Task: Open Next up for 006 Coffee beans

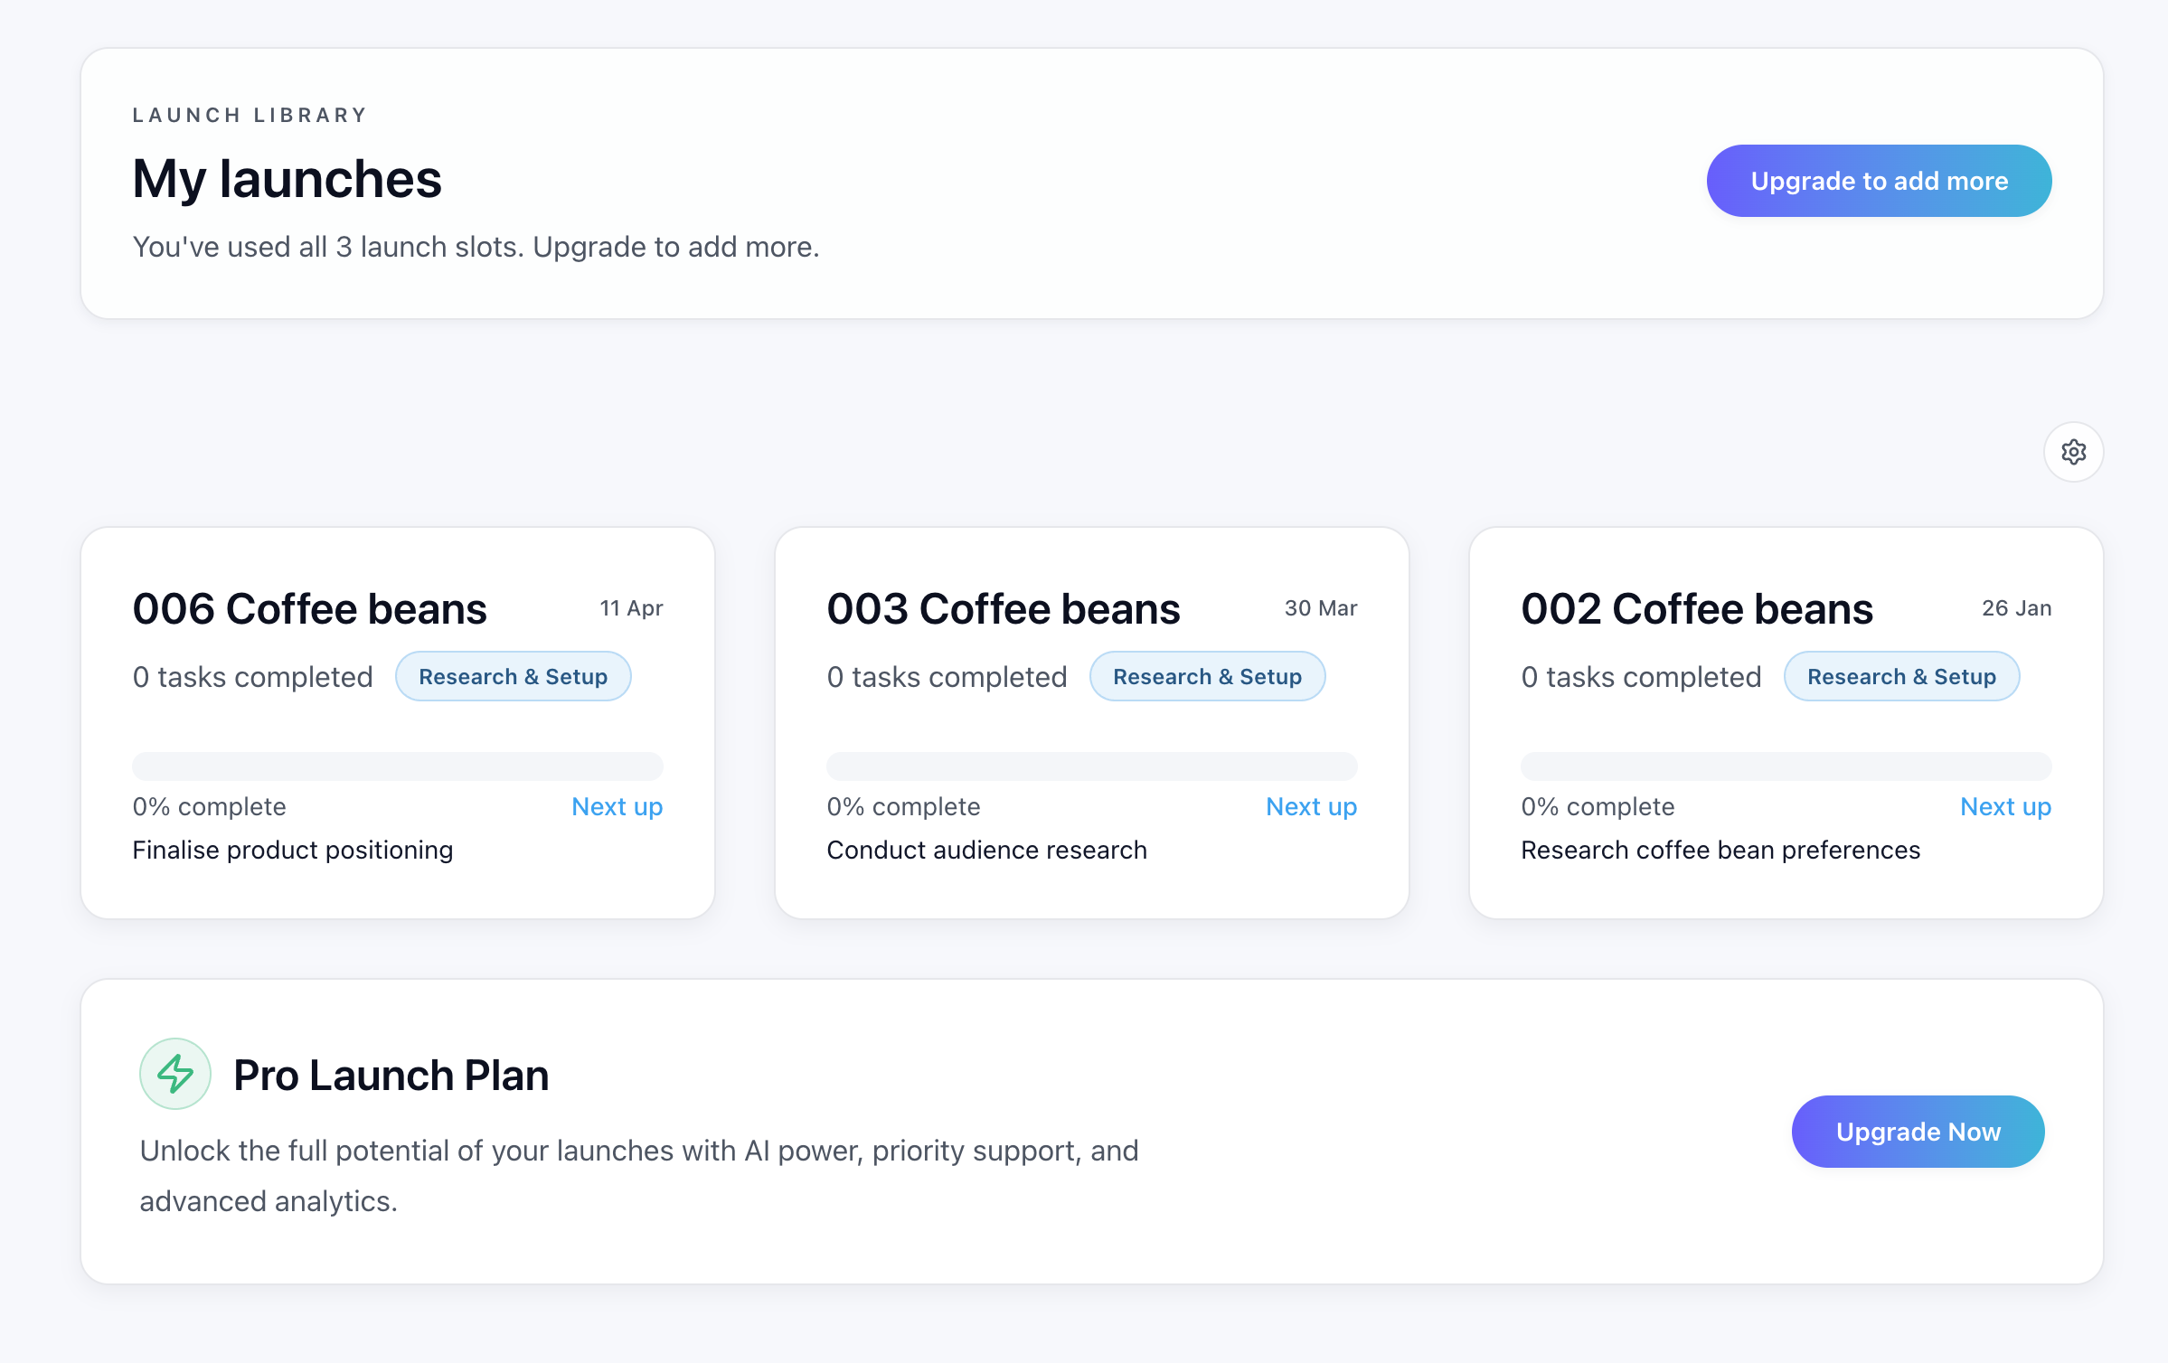Action: (x=617, y=806)
